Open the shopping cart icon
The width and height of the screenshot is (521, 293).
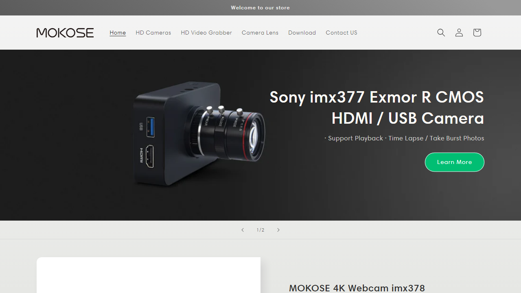click(x=477, y=33)
